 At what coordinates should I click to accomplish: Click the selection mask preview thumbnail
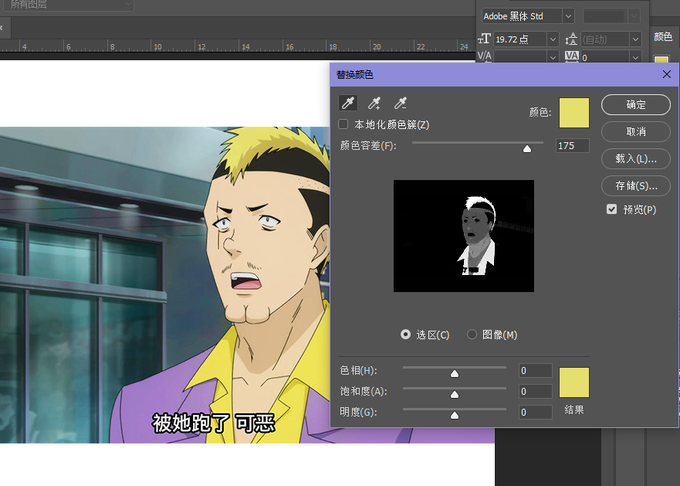point(464,236)
